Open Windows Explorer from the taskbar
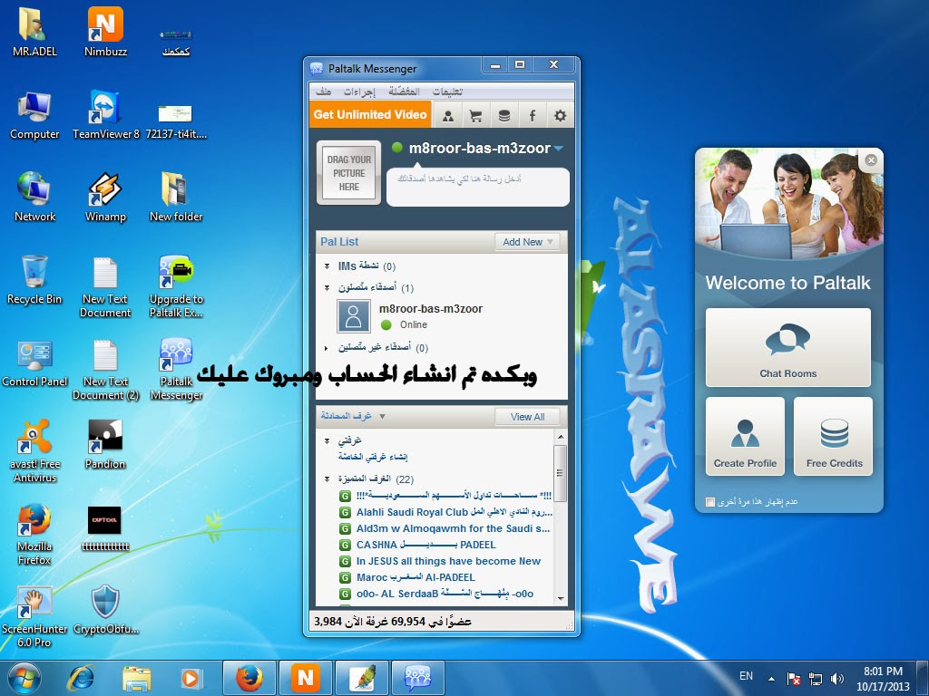This screenshot has height=696, width=929. [x=136, y=678]
